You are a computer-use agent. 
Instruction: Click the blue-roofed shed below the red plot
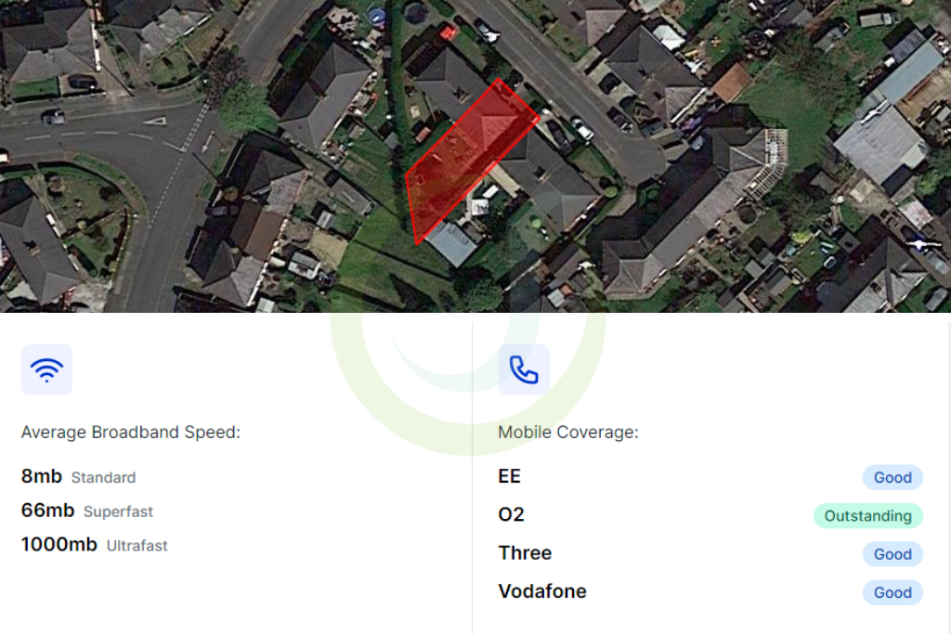[x=452, y=243]
